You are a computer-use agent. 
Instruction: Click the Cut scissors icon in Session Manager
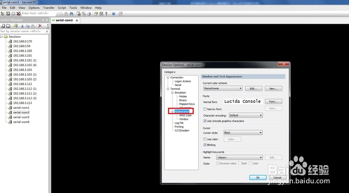(22, 26)
